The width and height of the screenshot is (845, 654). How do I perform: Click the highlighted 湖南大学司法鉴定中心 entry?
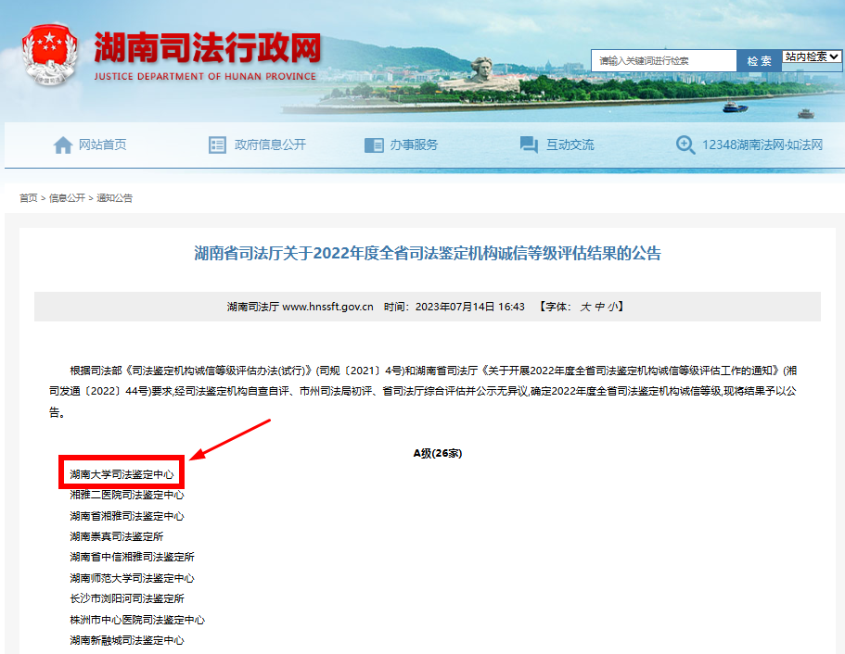point(122,474)
